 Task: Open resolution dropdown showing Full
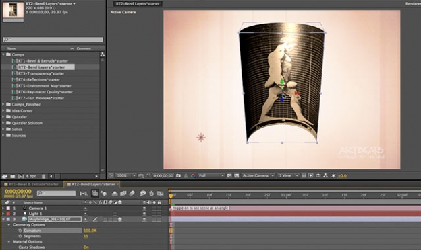[x=211, y=175]
